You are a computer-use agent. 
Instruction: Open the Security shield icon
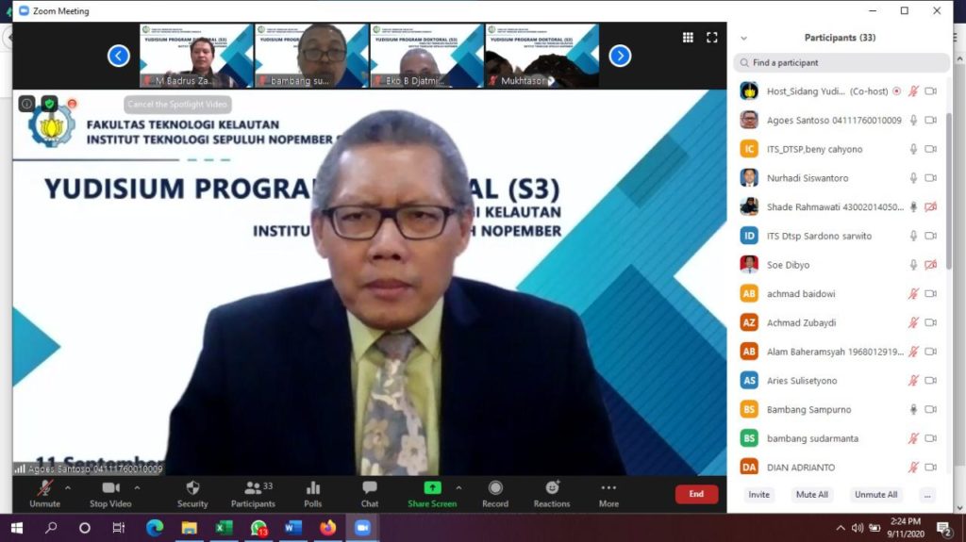tap(192, 488)
